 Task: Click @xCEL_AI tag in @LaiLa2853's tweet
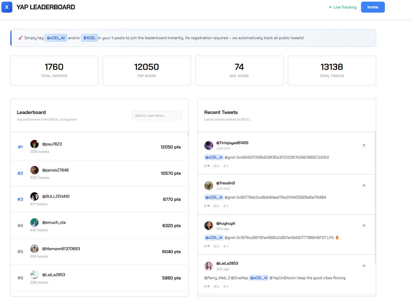pos(259,278)
